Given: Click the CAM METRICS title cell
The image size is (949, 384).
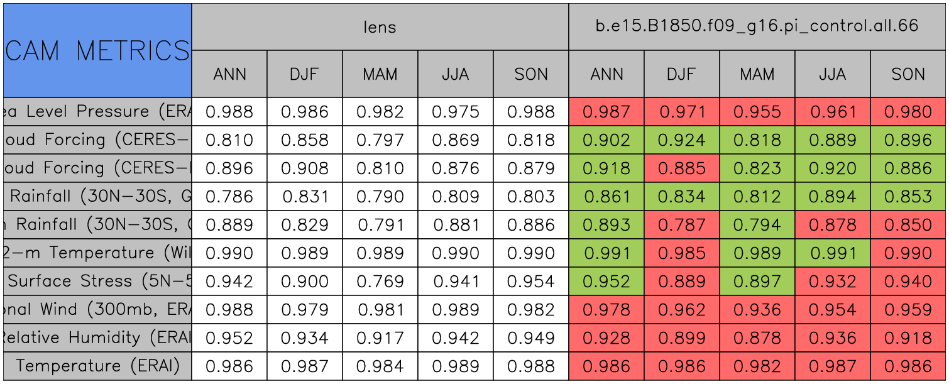Looking at the screenshot, I should click(97, 50).
